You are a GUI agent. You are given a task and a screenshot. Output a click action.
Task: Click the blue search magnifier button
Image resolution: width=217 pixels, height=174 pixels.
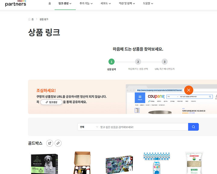click(x=193, y=127)
